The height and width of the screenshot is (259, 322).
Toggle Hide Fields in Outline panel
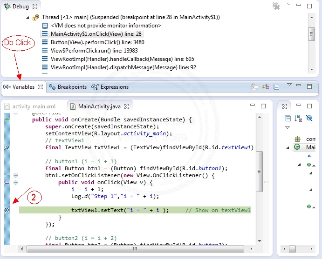(x=309, y=118)
